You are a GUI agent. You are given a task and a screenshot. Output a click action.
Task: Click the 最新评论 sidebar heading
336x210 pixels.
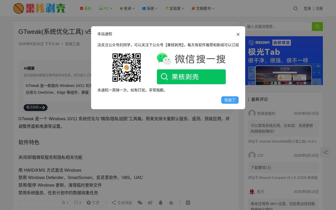click(260, 99)
